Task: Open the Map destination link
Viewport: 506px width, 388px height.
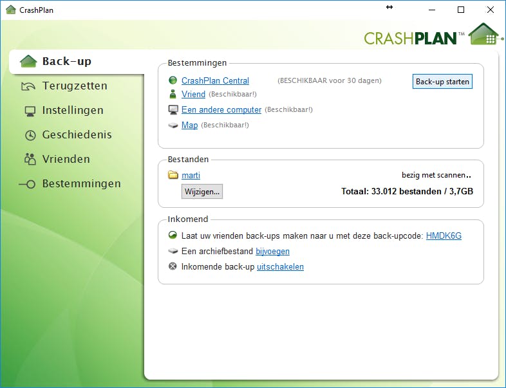Action: point(190,125)
